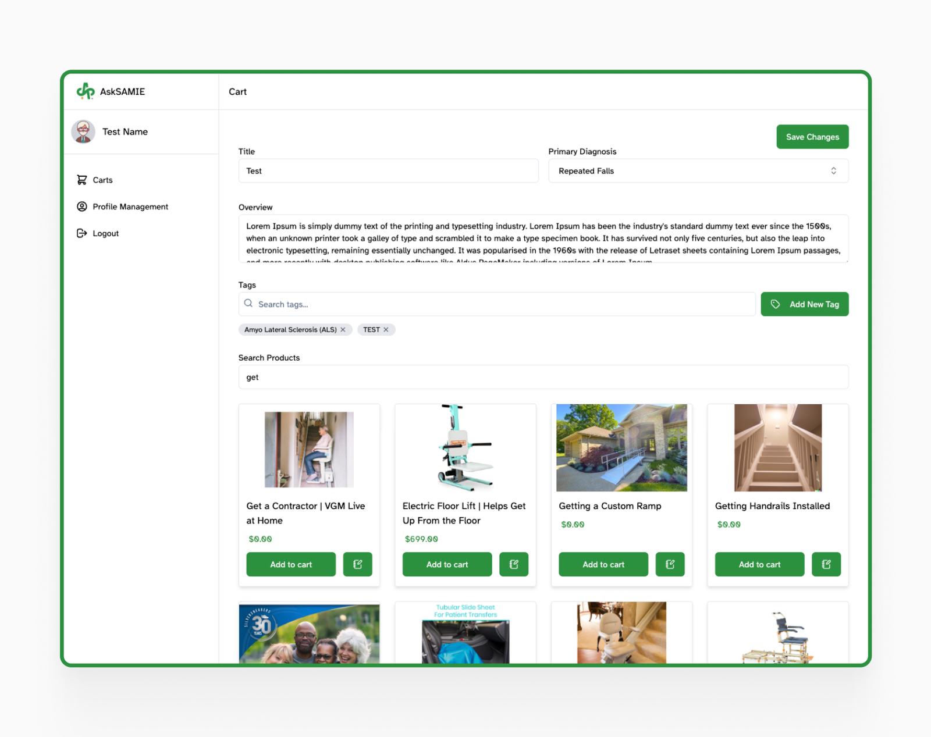Open the notes editor for Electric Floor Lift
This screenshot has height=737, width=931.
tap(513, 564)
